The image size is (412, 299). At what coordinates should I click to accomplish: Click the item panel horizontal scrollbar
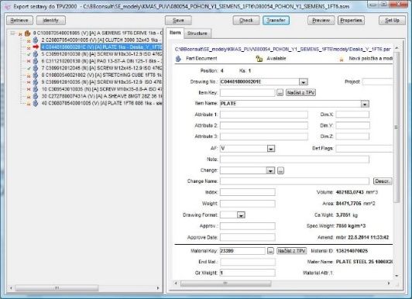tap(225, 284)
